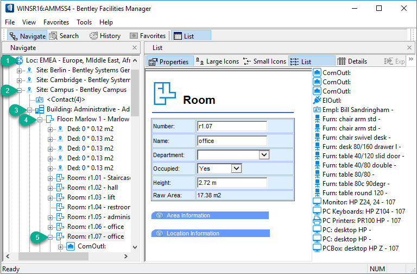This screenshot has height=274, width=417.
Task: Click the Loc: EMEA globe icon
Action: [x=19, y=60]
